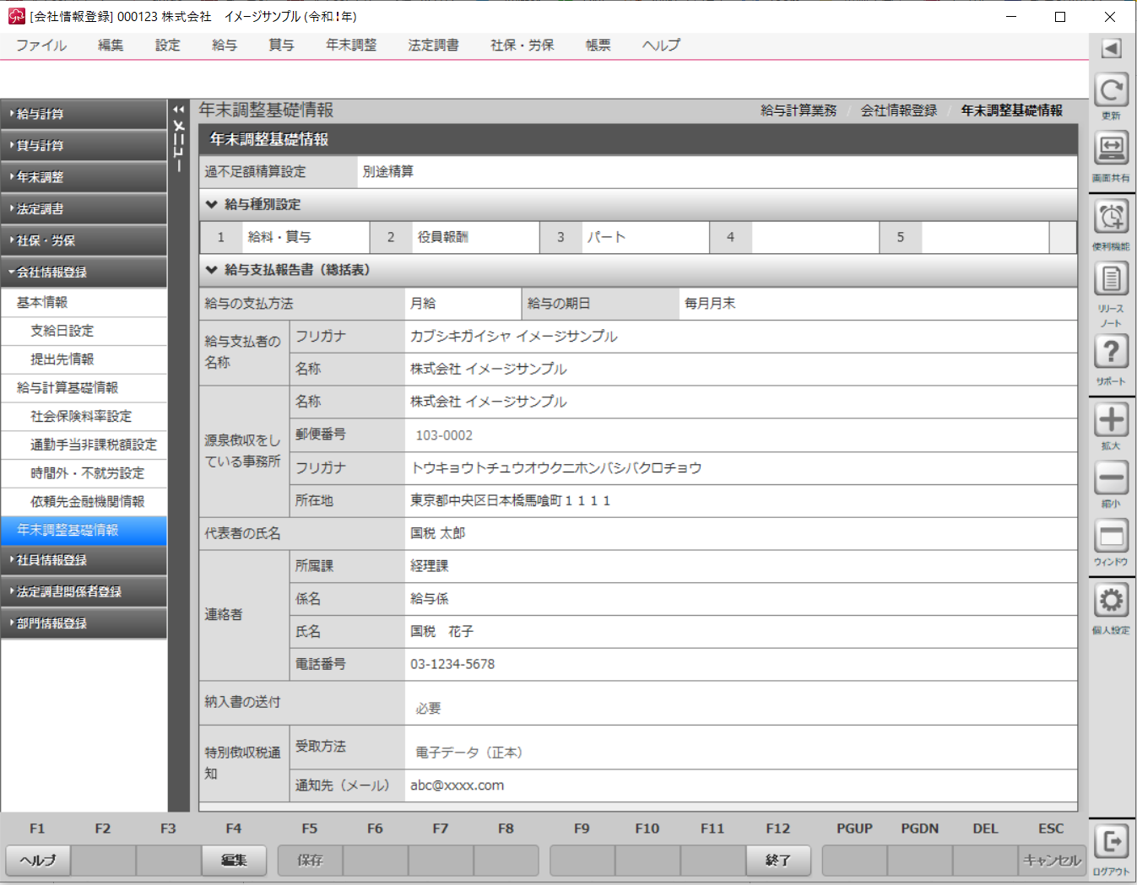Open the 賞与 menu
The image size is (1137, 885).
(x=281, y=46)
